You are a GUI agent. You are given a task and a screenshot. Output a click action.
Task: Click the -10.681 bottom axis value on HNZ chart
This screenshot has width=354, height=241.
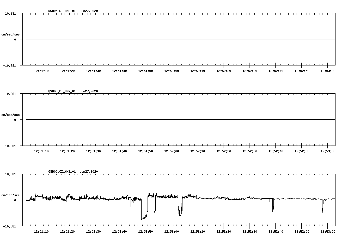[9, 226]
